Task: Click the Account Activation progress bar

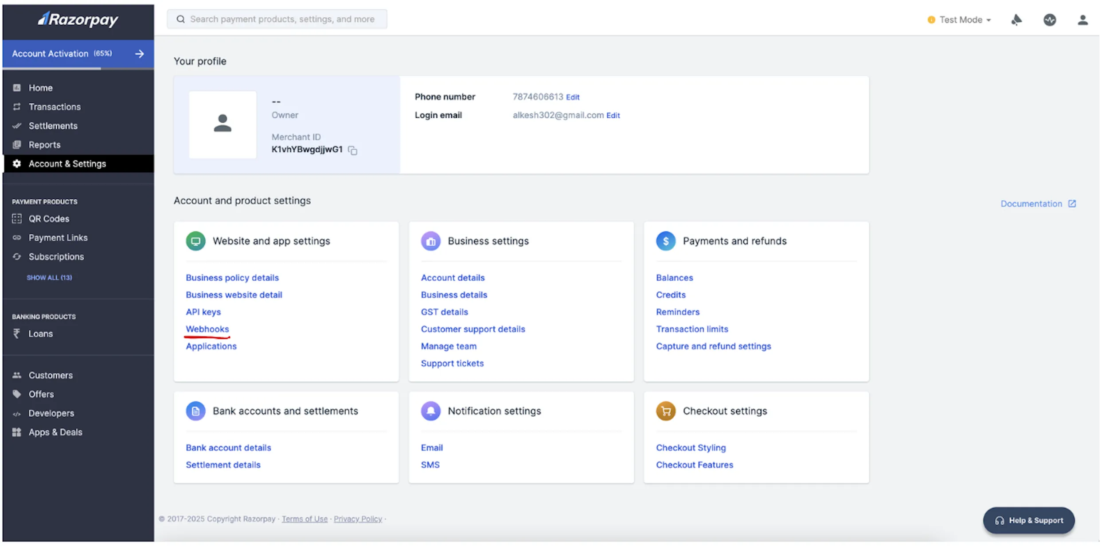Action: point(78,68)
